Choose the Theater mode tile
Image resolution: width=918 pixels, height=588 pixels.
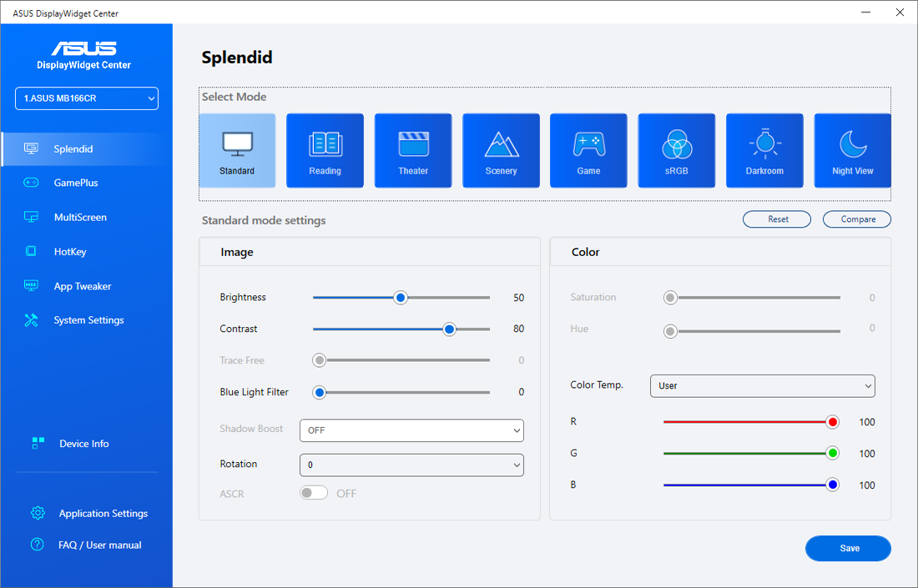click(x=413, y=150)
